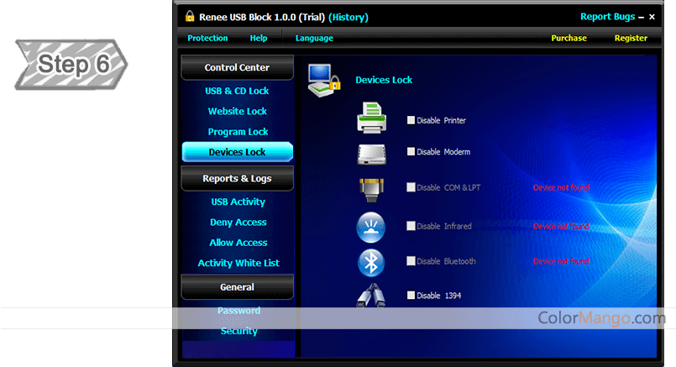676x367 pixels.
Task: Click the padlock icon in title bar
Action: click(x=190, y=16)
